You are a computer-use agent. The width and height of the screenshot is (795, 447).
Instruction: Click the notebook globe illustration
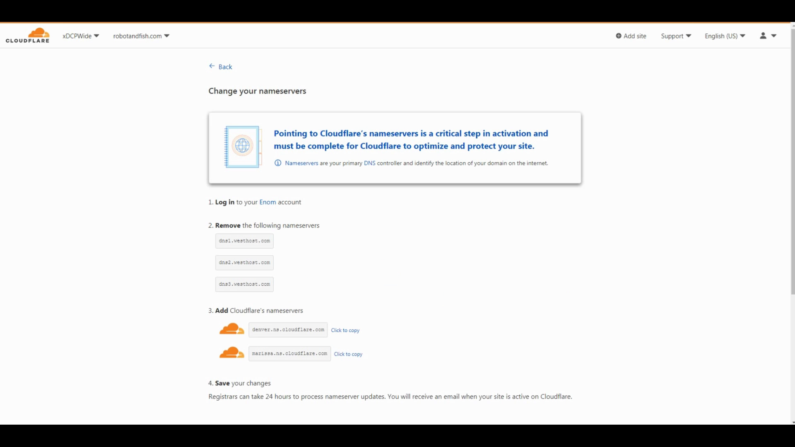[x=242, y=147]
